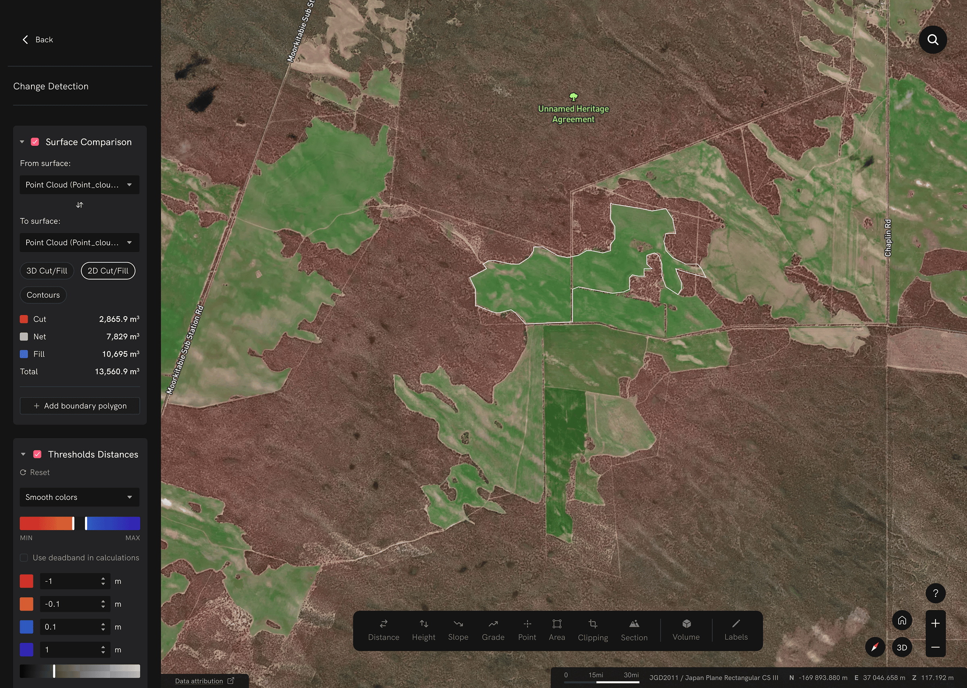Collapse the Surface Comparison section
This screenshot has width=967, height=688.
pos(22,142)
